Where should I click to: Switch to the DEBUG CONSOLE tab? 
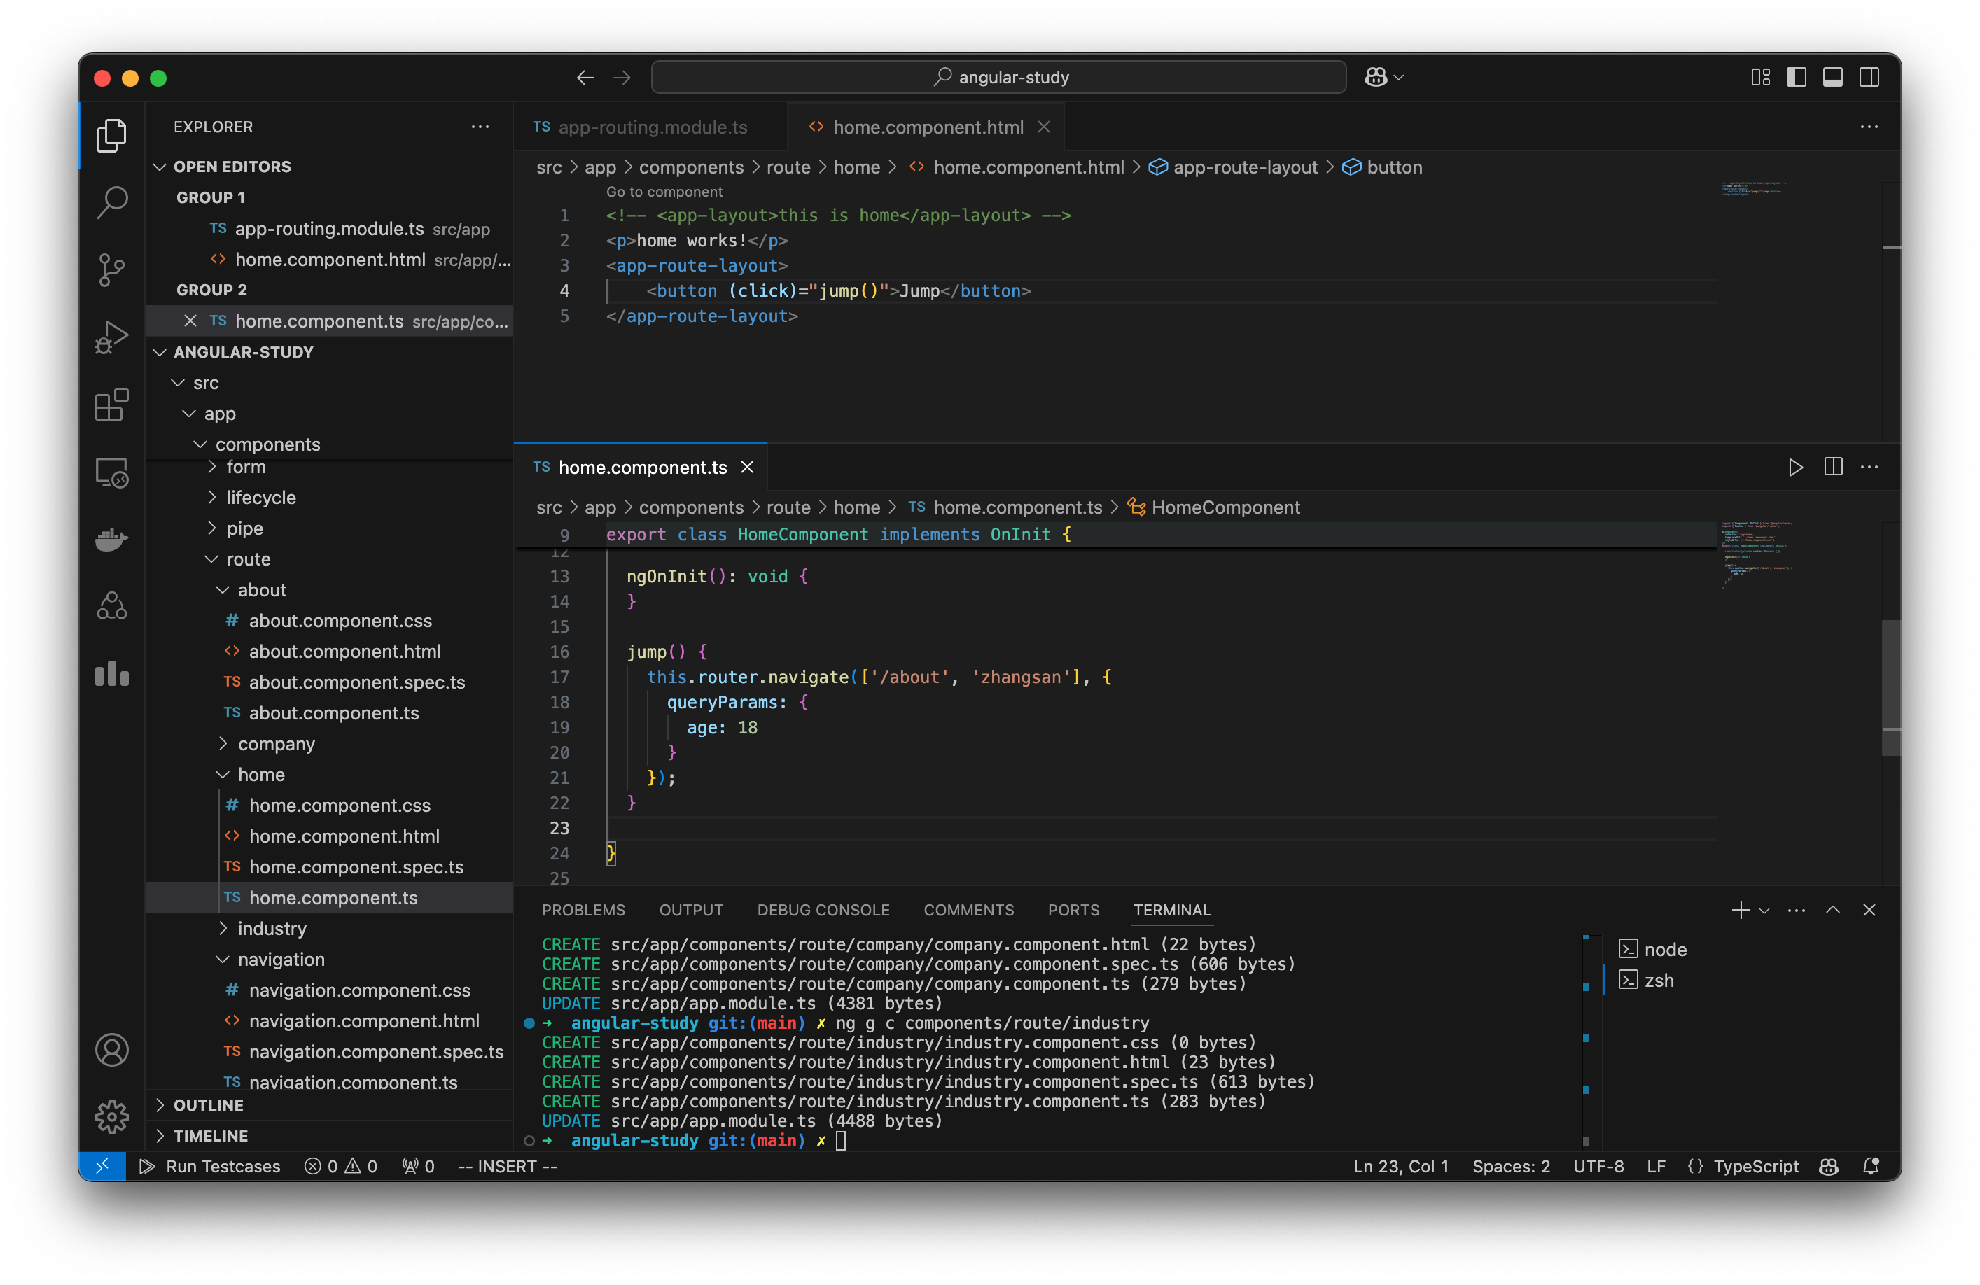point(823,909)
